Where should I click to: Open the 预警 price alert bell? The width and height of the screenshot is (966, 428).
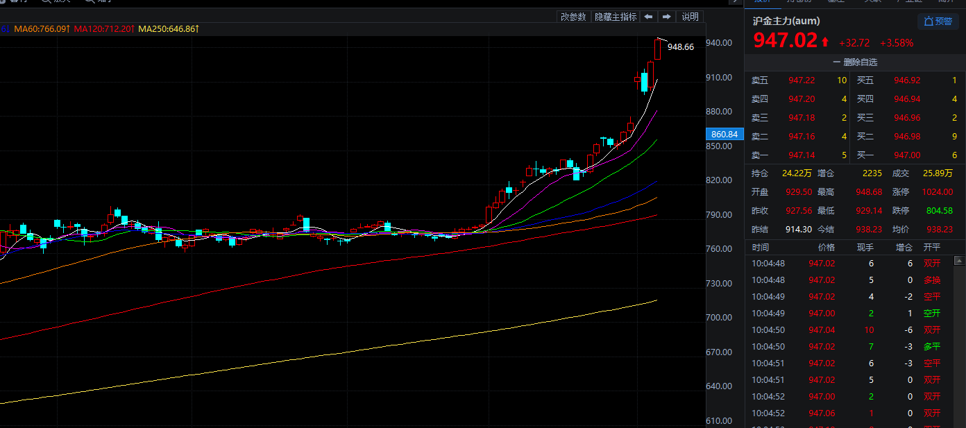click(x=938, y=22)
